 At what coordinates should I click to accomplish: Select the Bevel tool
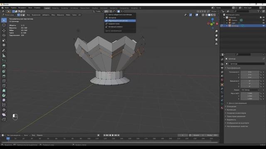(x=4, y=76)
